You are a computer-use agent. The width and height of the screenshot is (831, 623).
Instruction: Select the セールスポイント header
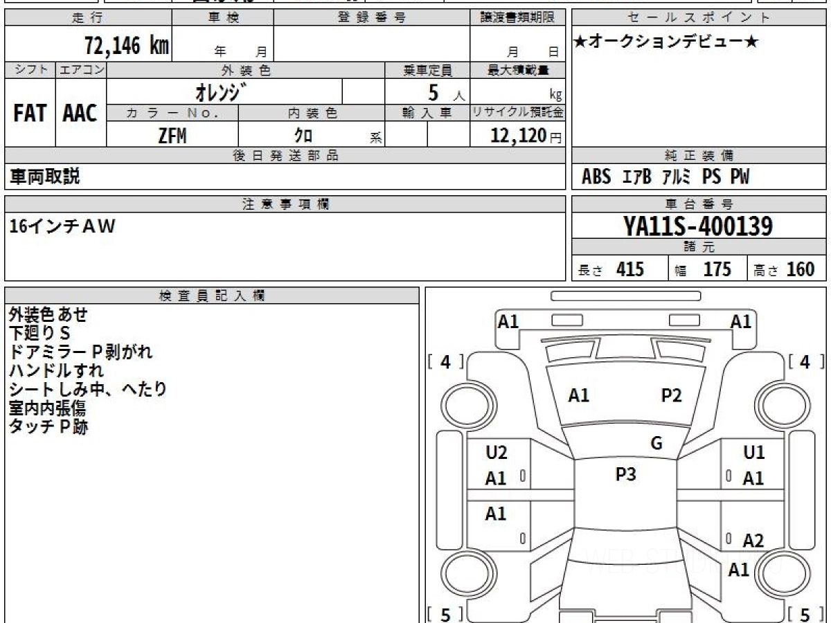point(699,18)
